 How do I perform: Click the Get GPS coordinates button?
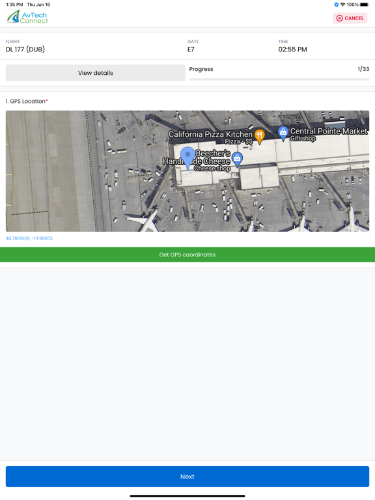(x=187, y=255)
